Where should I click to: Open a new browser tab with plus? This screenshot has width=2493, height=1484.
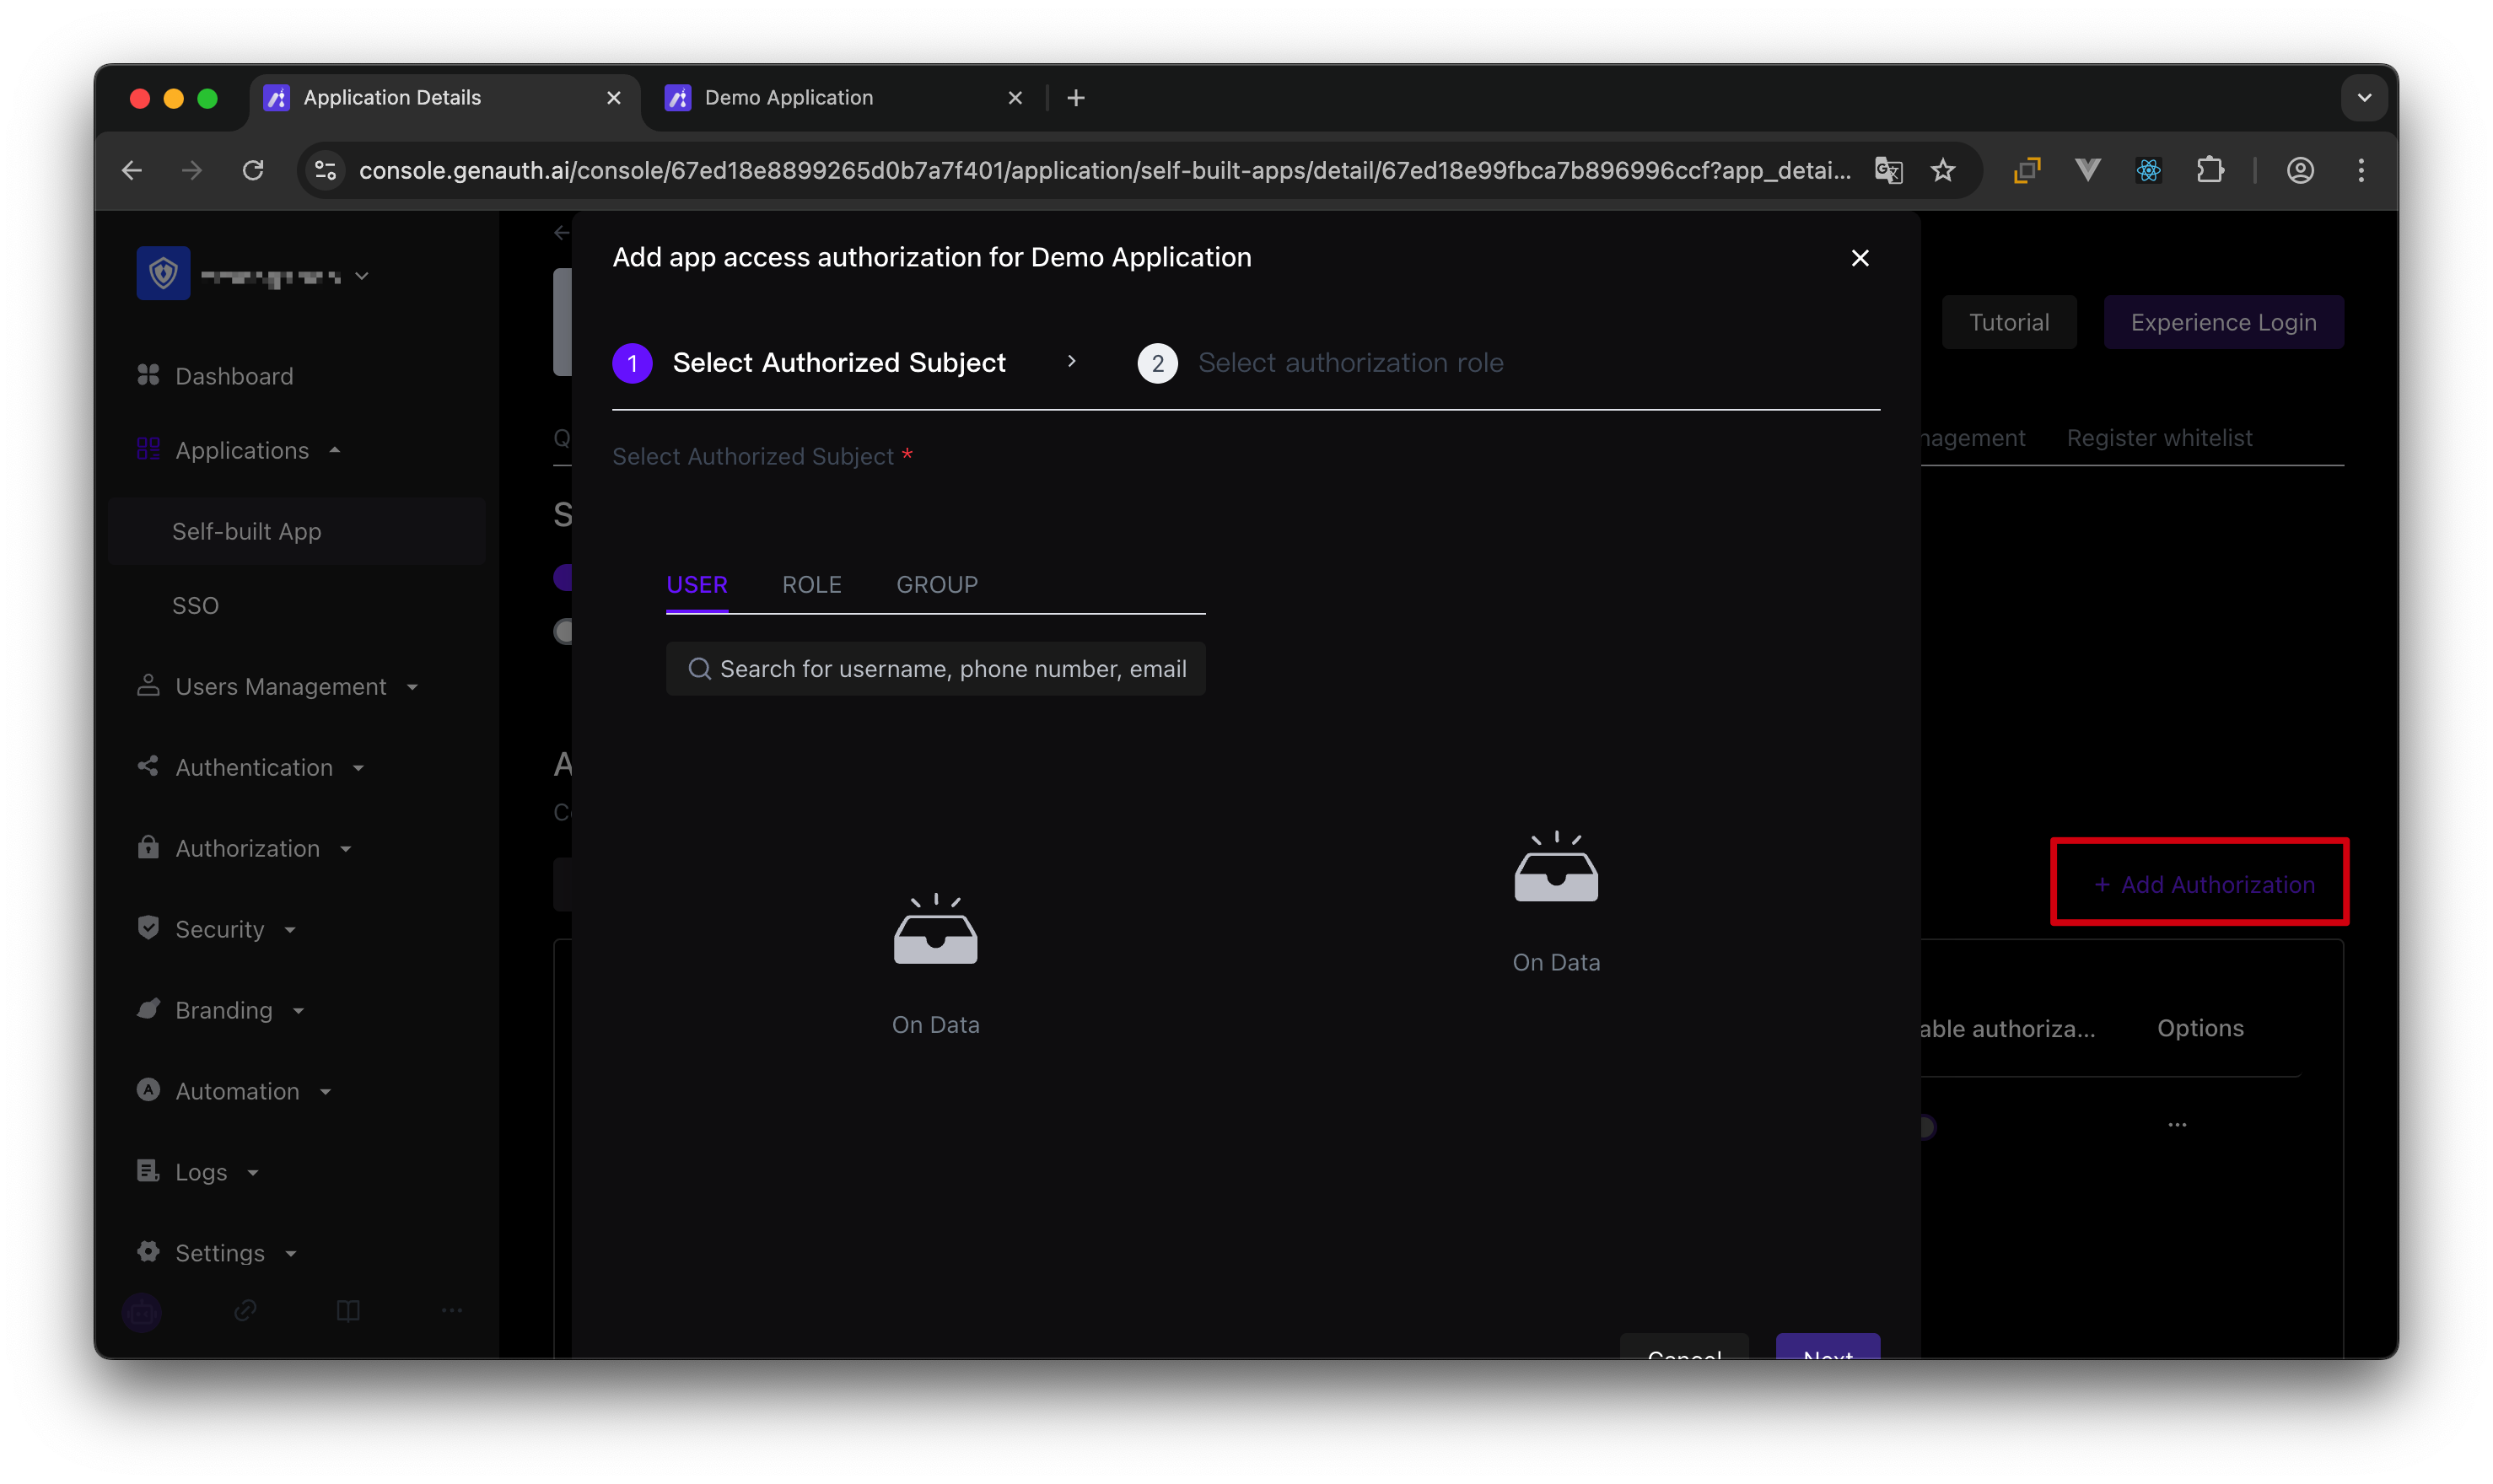click(1076, 98)
